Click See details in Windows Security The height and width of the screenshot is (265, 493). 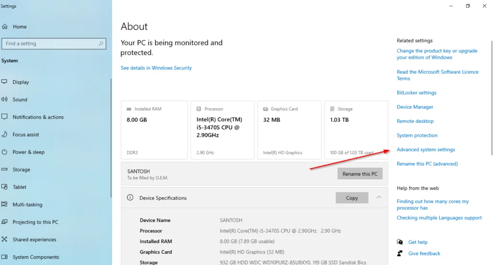coord(156,68)
